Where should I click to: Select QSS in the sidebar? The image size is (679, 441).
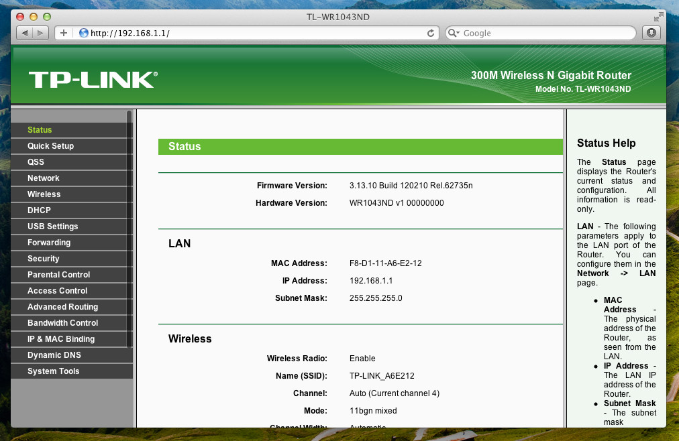point(71,162)
